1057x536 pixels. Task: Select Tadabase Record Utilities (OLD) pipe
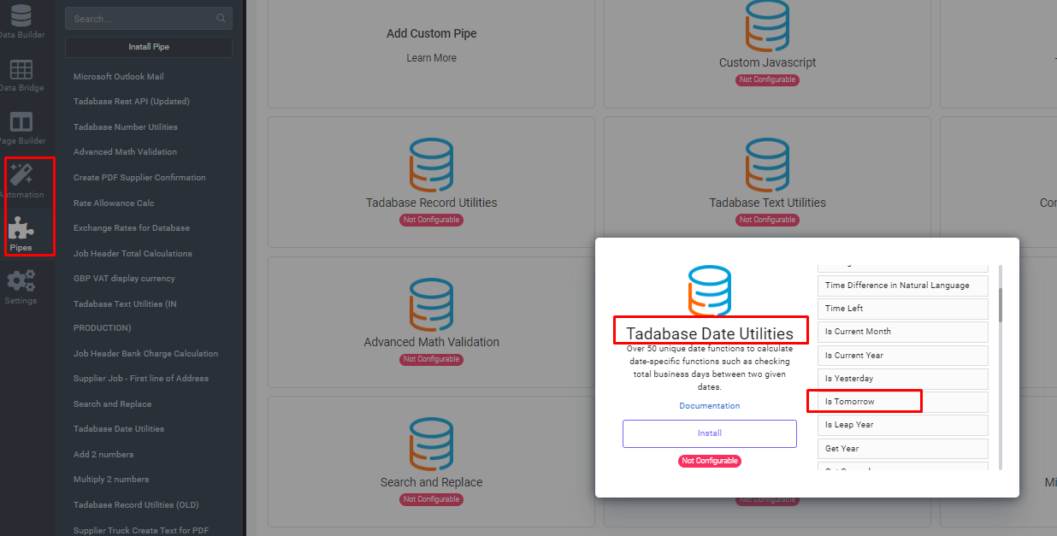click(136, 505)
